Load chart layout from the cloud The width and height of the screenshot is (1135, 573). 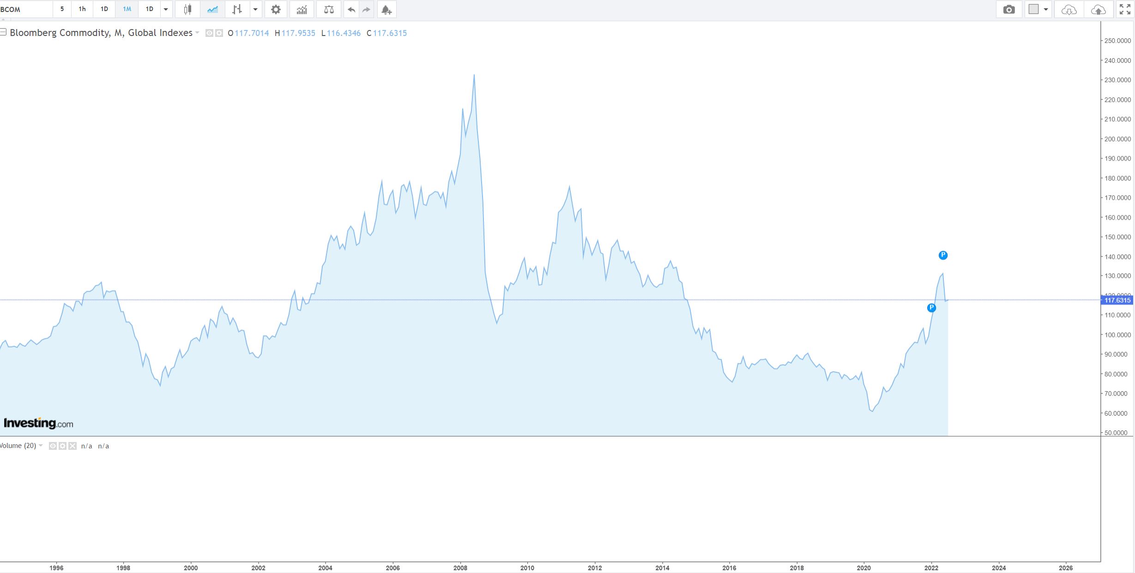(x=1069, y=10)
